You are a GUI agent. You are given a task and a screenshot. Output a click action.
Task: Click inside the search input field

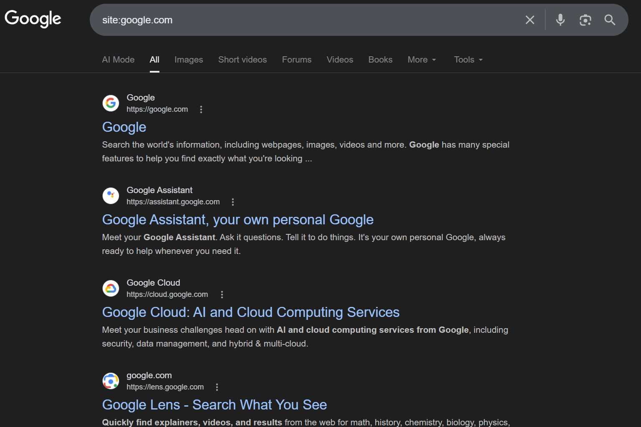click(x=292, y=20)
